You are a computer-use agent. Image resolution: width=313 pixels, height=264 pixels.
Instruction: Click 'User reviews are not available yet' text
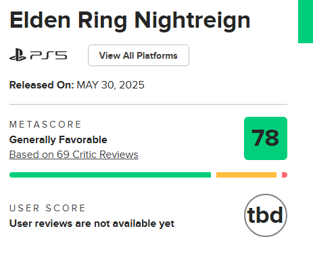pyautogui.click(x=92, y=223)
